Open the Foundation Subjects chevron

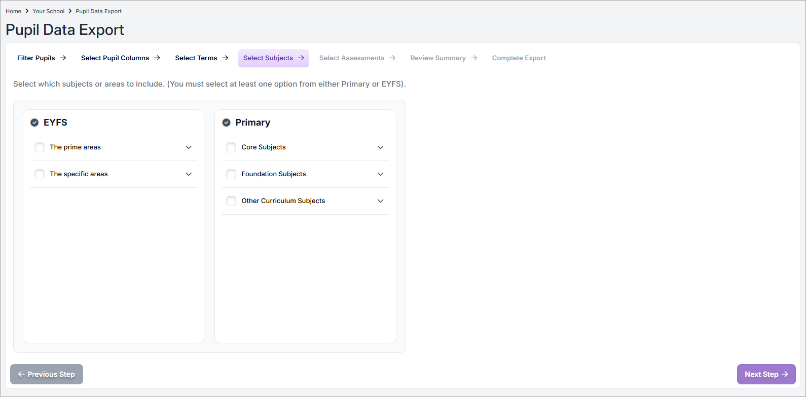[x=381, y=174]
